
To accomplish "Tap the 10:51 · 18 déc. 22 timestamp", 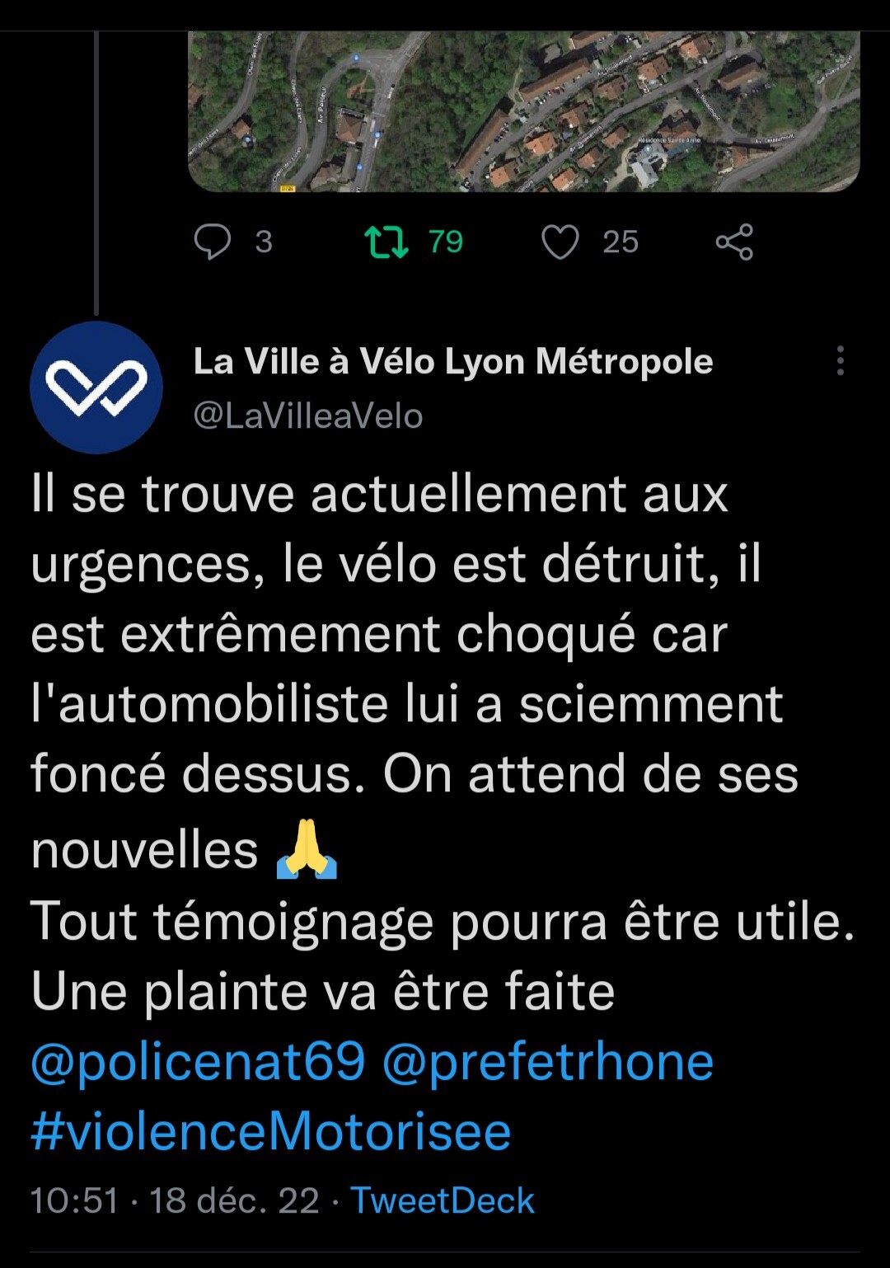I will point(175,1200).
